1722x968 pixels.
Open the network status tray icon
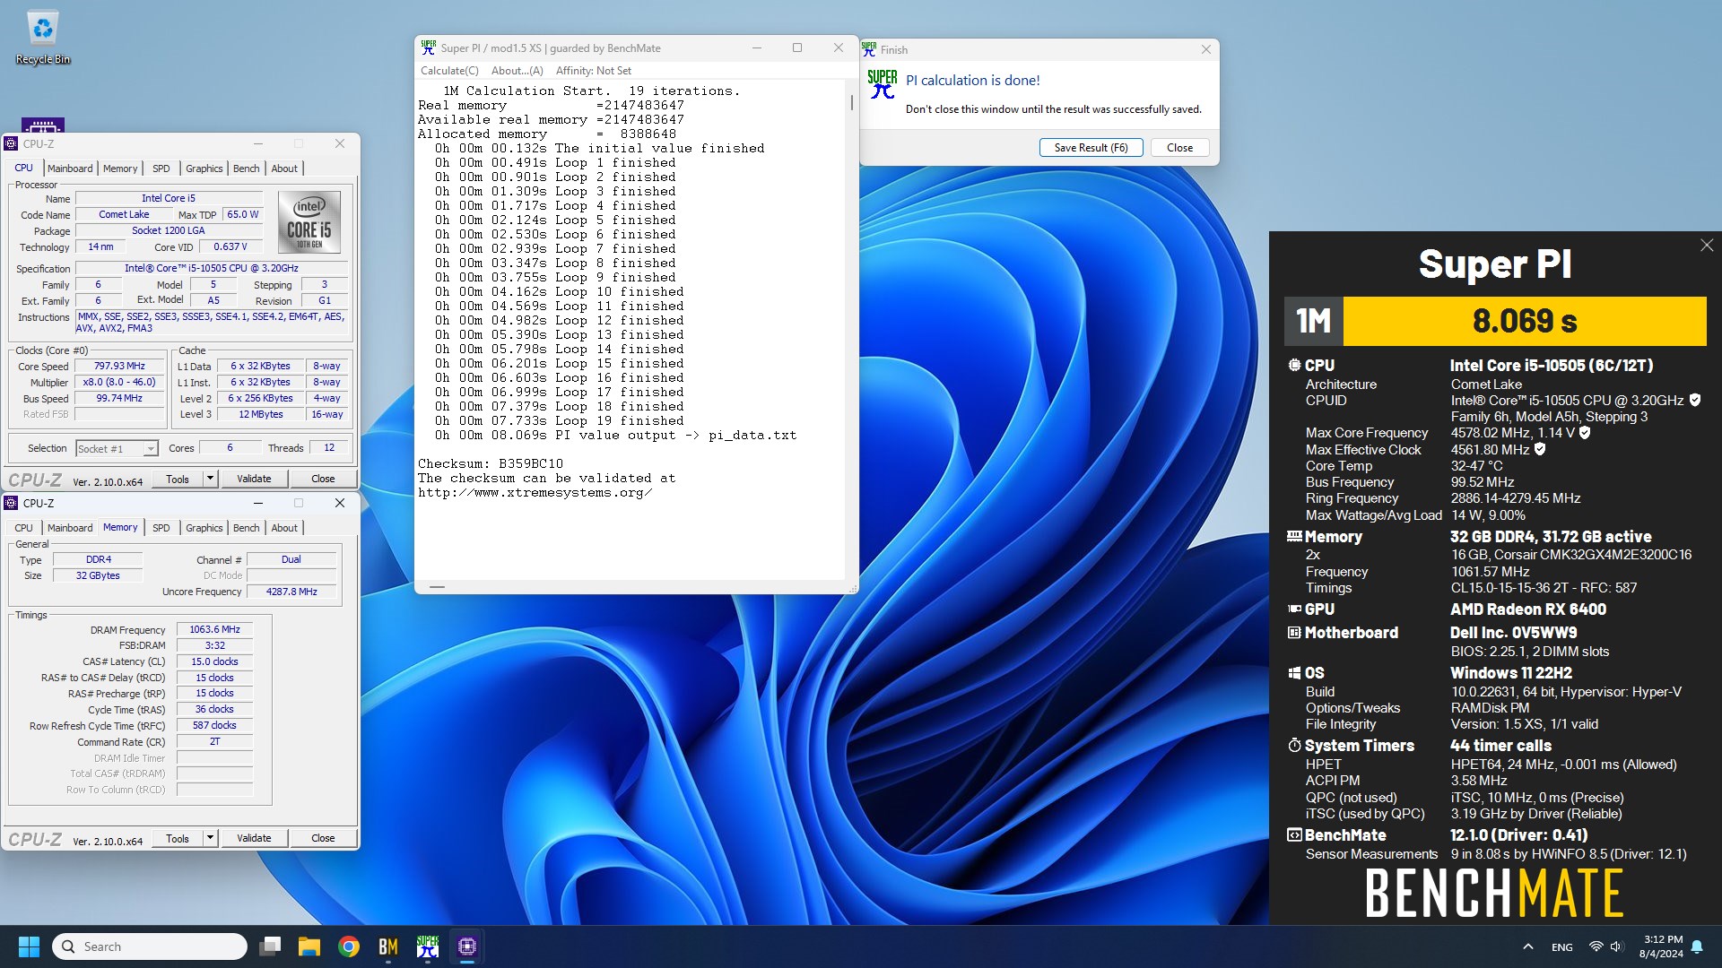(1596, 946)
